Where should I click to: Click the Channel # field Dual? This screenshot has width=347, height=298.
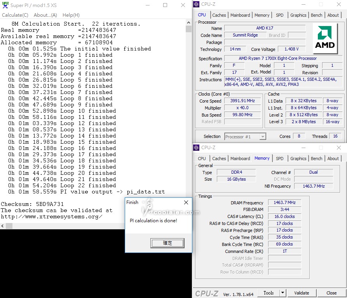point(313,172)
